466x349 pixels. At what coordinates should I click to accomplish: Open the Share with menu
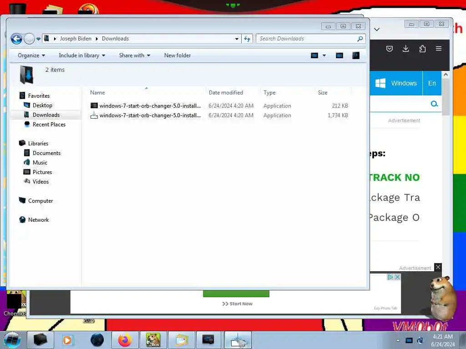coord(134,55)
